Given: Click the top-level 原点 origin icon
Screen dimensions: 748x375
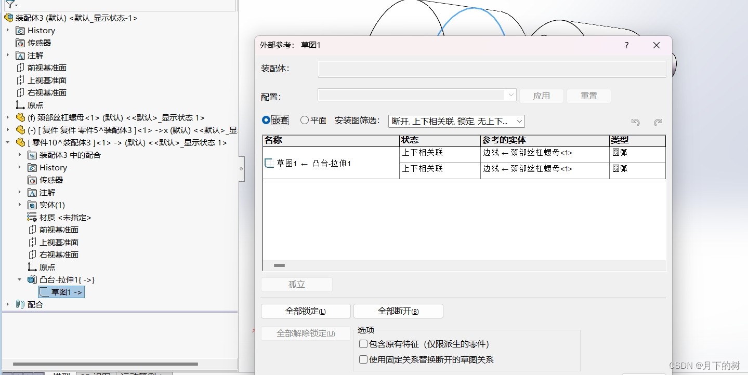Looking at the screenshot, I should [20, 105].
